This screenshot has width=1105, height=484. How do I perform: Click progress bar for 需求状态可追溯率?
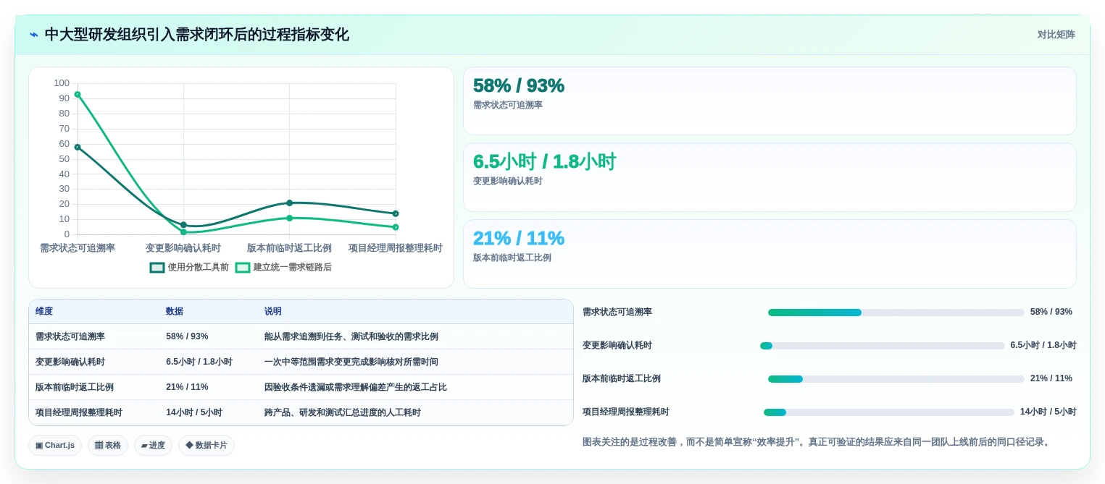pyautogui.click(x=896, y=313)
